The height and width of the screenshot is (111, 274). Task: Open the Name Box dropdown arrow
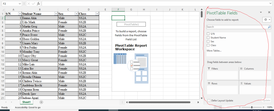click(20, 4)
